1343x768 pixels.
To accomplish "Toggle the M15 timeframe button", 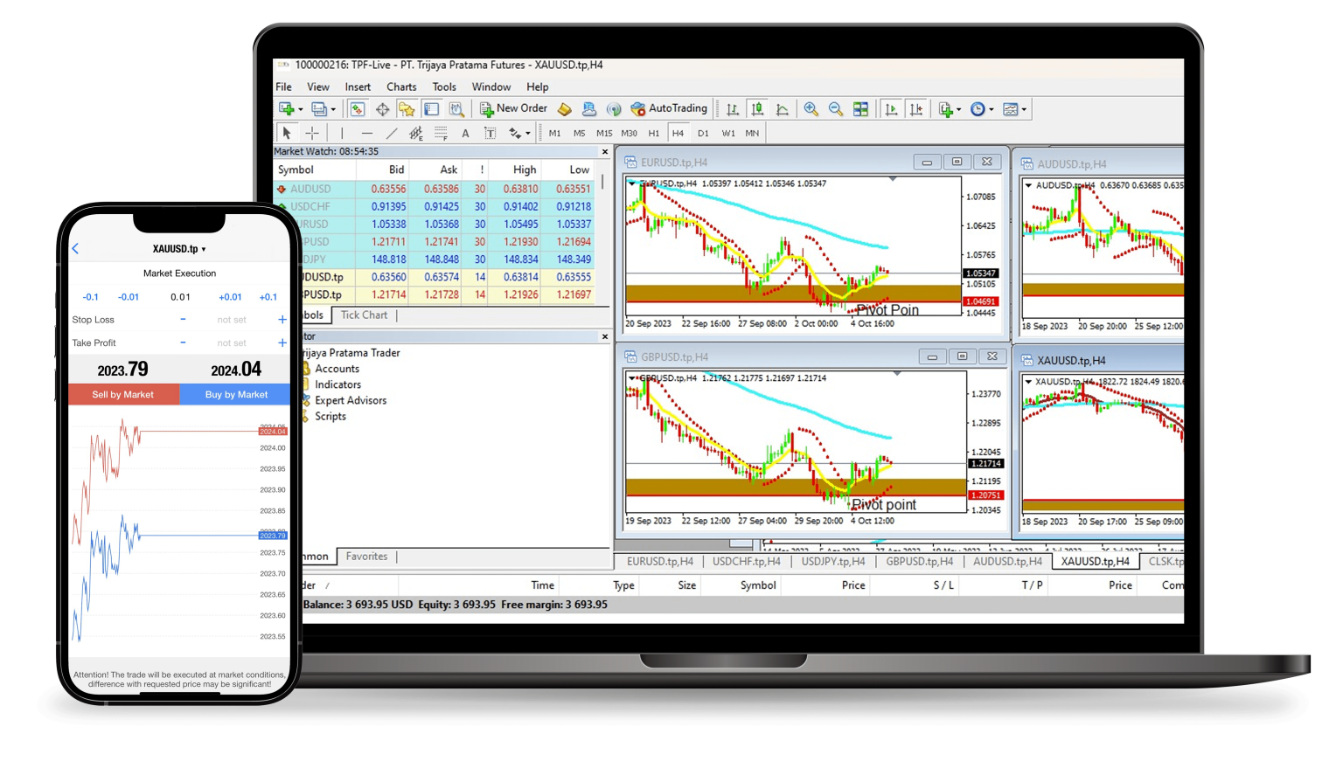I will click(x=602, y=133).
